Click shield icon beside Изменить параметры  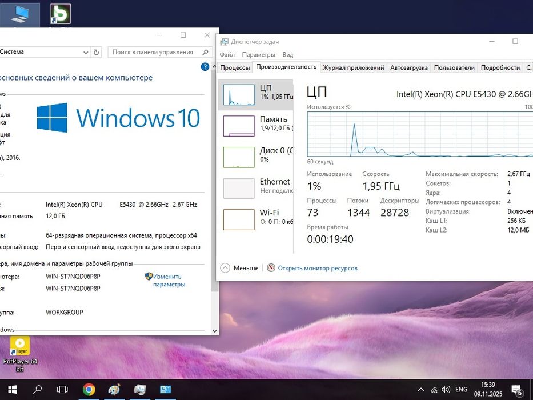[149, 276]
